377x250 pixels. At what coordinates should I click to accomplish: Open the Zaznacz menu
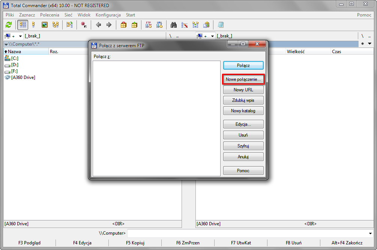[x=27, y=15]
